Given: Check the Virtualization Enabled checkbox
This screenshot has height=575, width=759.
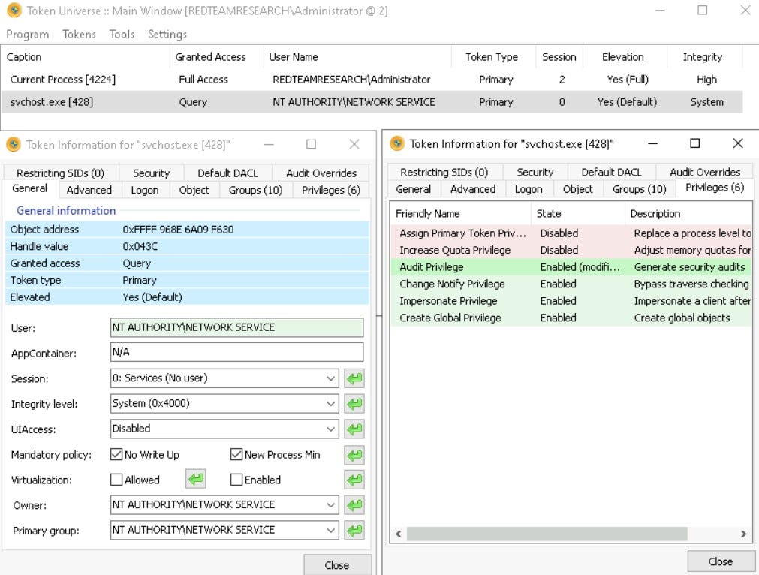Looking at the screenshot, I should pos(236,480).
